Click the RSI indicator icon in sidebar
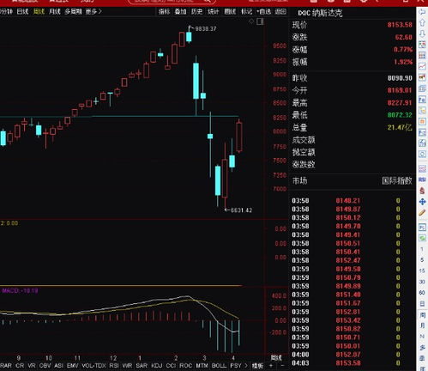Image resolution: width=428 pixels, height=371 pixels. (x=422, y=179)
